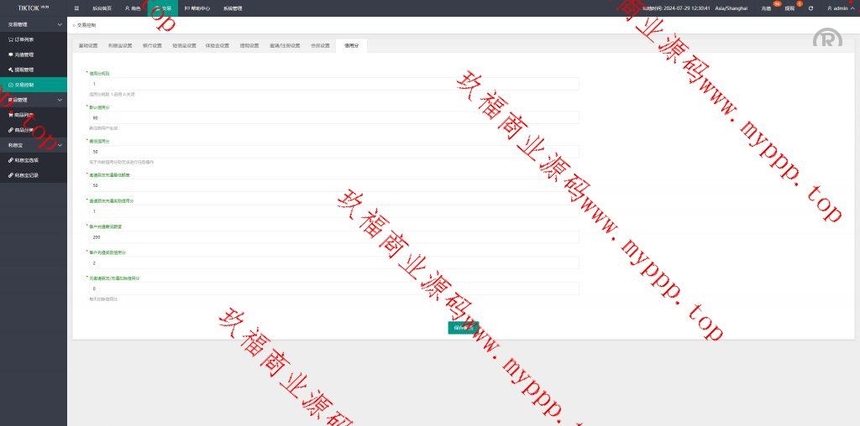This screenshot has width=860, height=426.
Task: Collapse the 商品管理 sidebar group
Action: tap(59, 100)
